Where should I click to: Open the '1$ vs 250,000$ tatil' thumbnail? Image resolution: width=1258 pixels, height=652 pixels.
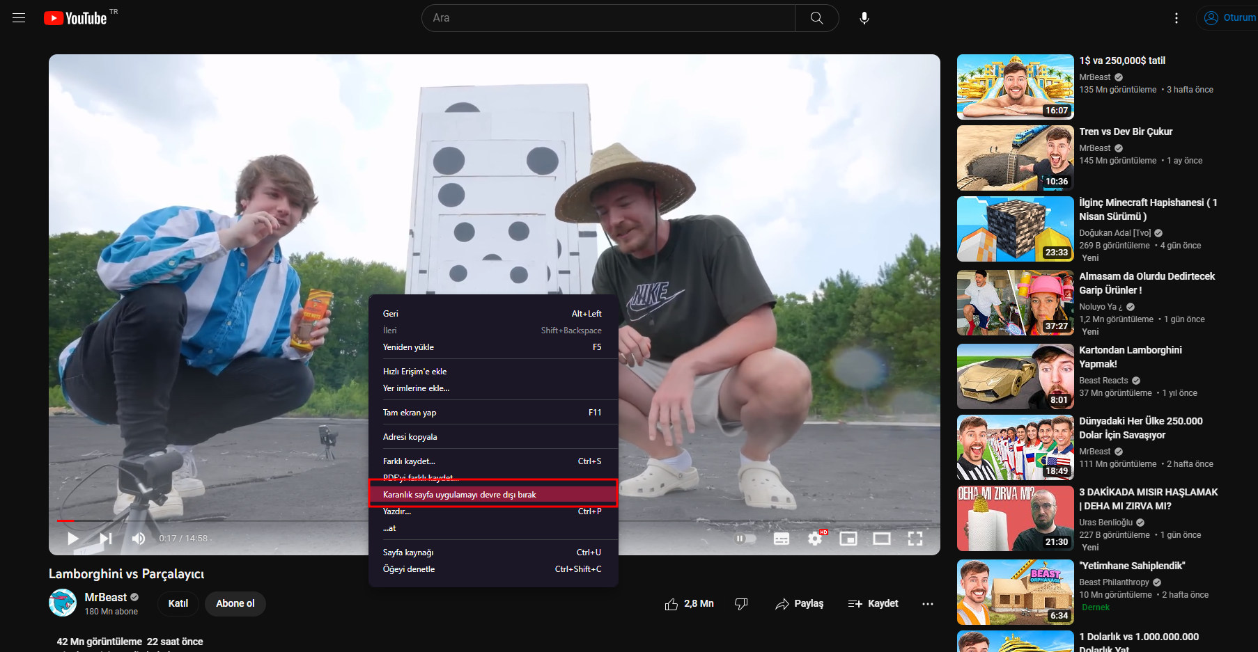tap(1016, 87)
